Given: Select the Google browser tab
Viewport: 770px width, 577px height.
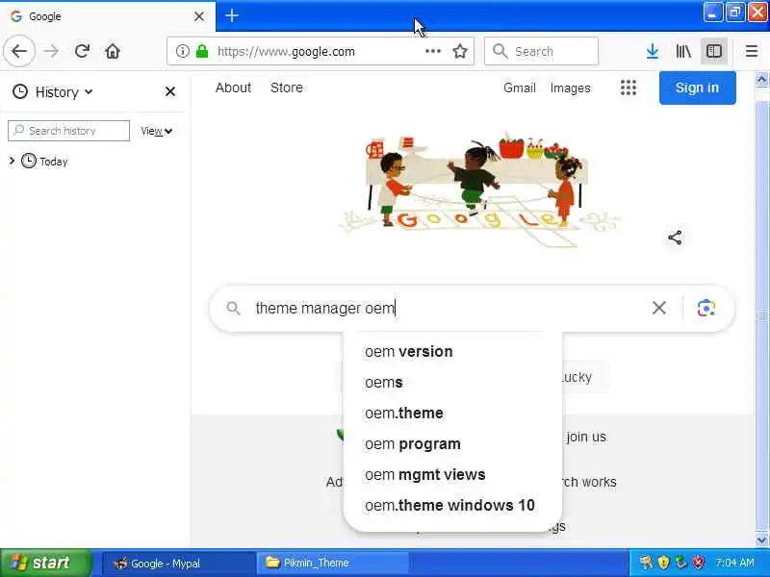Looking at the screenshot, I should coord(108,16).
